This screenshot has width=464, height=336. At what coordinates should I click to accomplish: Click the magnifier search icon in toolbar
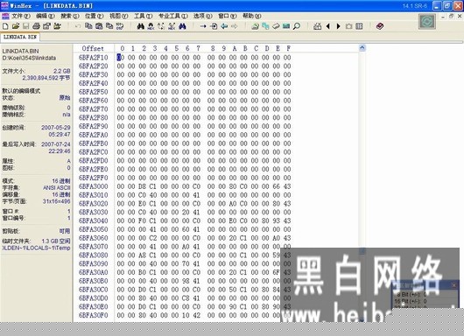(x=297, y=26)
